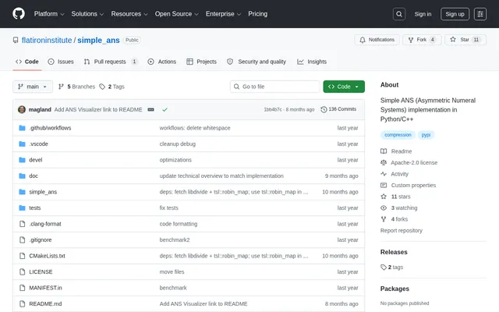Switch to the Pull requests tab

111,62
